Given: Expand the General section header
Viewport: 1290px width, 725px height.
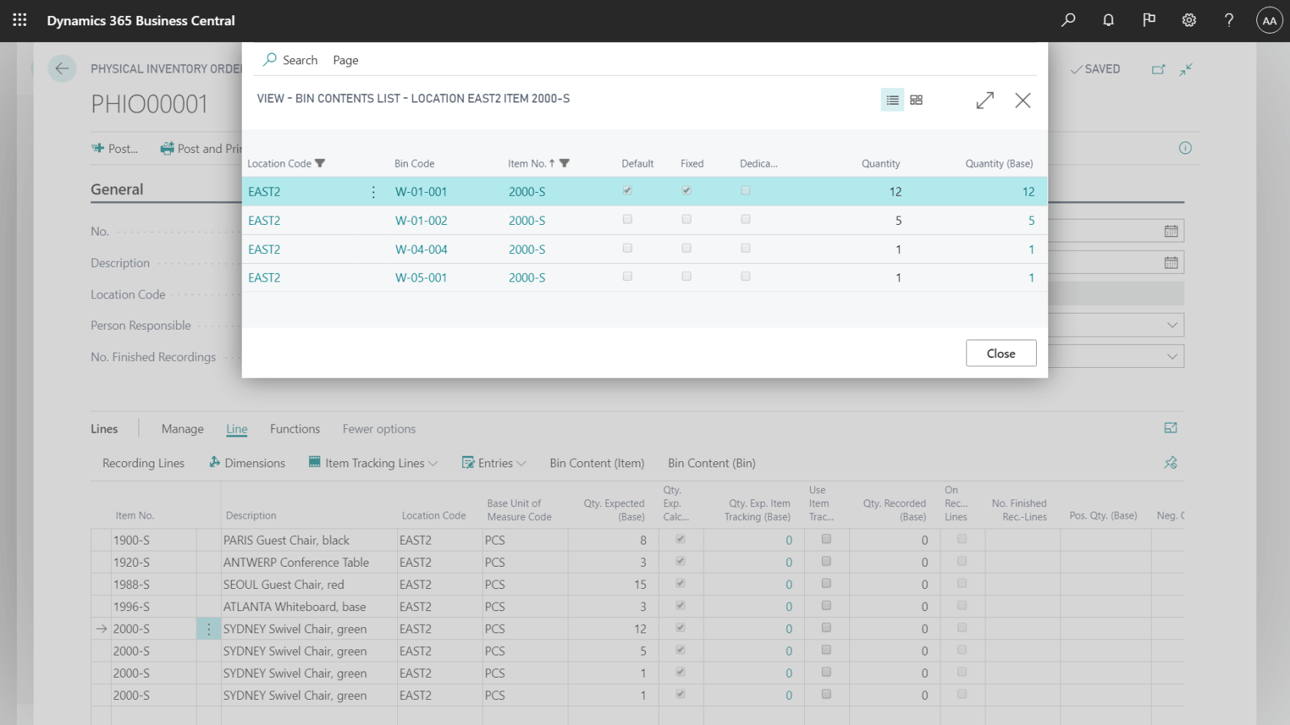Looking at the screenshot, I should click(116, 190).
